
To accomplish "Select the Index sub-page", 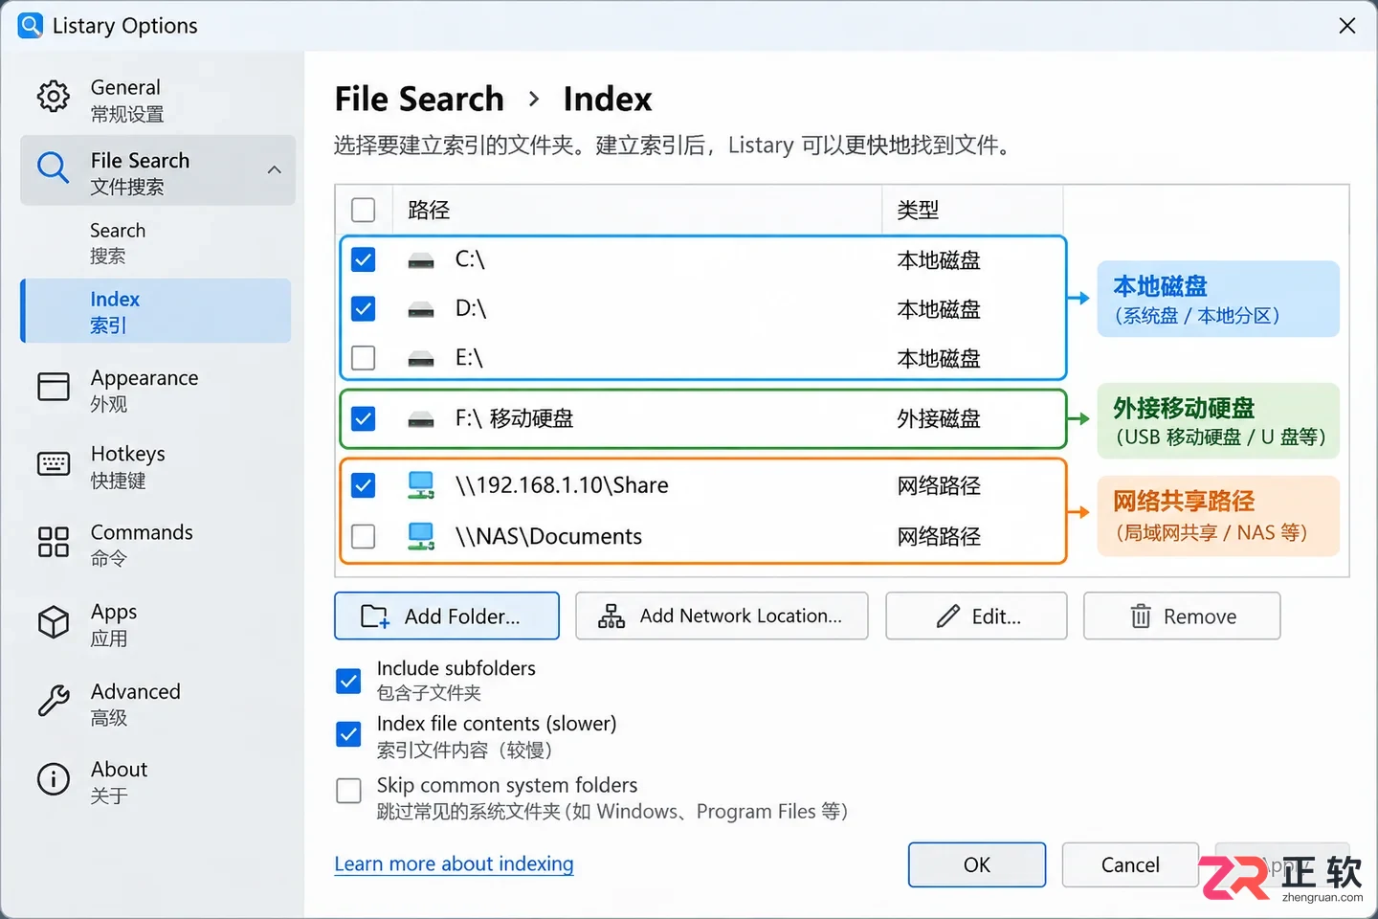I will [158, 311].
